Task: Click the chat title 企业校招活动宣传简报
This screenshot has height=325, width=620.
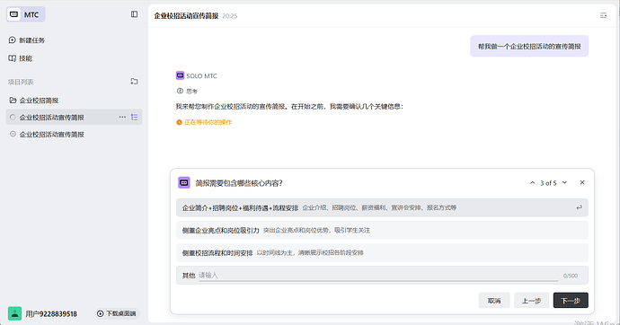Action: pos(186,16)
